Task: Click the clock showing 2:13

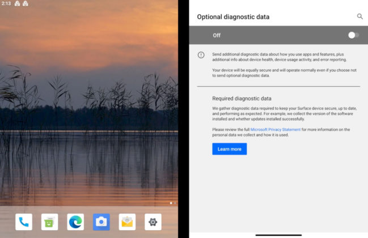Action: [6, 3]
